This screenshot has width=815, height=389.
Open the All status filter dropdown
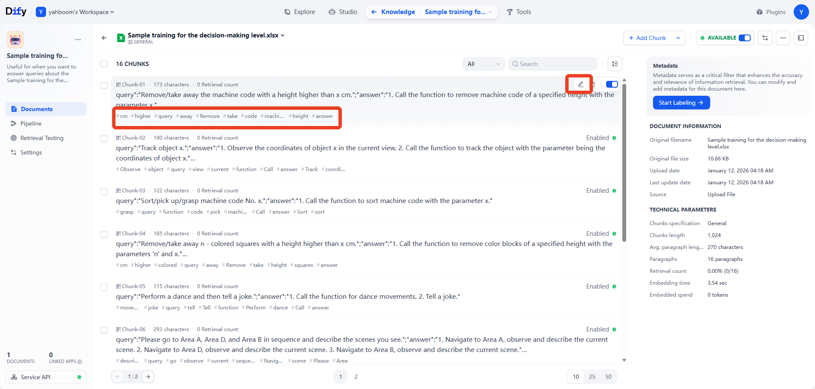[483, 64]
